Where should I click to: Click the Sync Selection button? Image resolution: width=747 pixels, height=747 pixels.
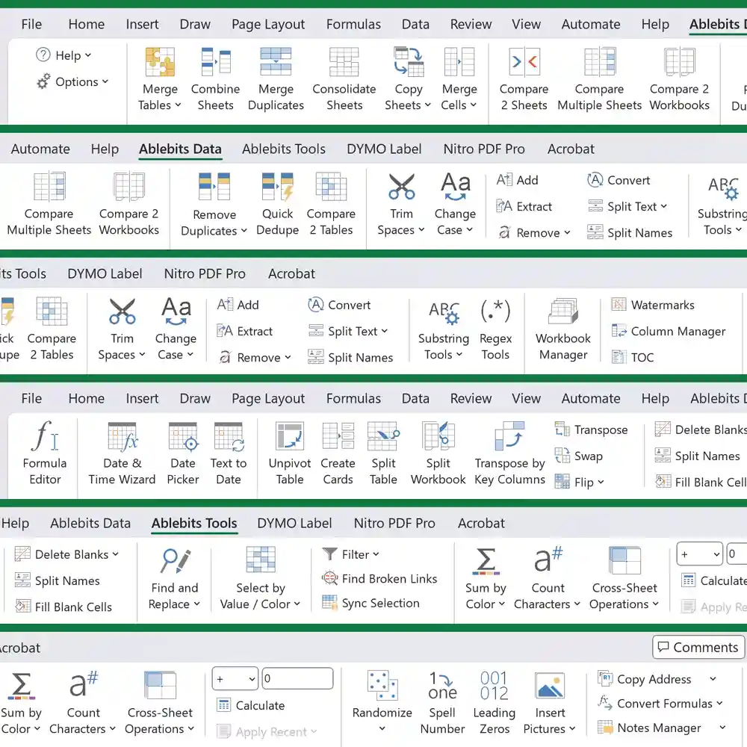371,604
